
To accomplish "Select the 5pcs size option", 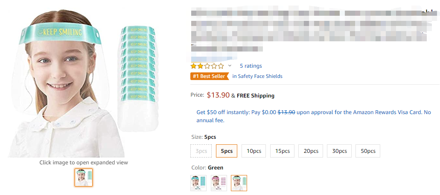I will click(x=227, y=151).
